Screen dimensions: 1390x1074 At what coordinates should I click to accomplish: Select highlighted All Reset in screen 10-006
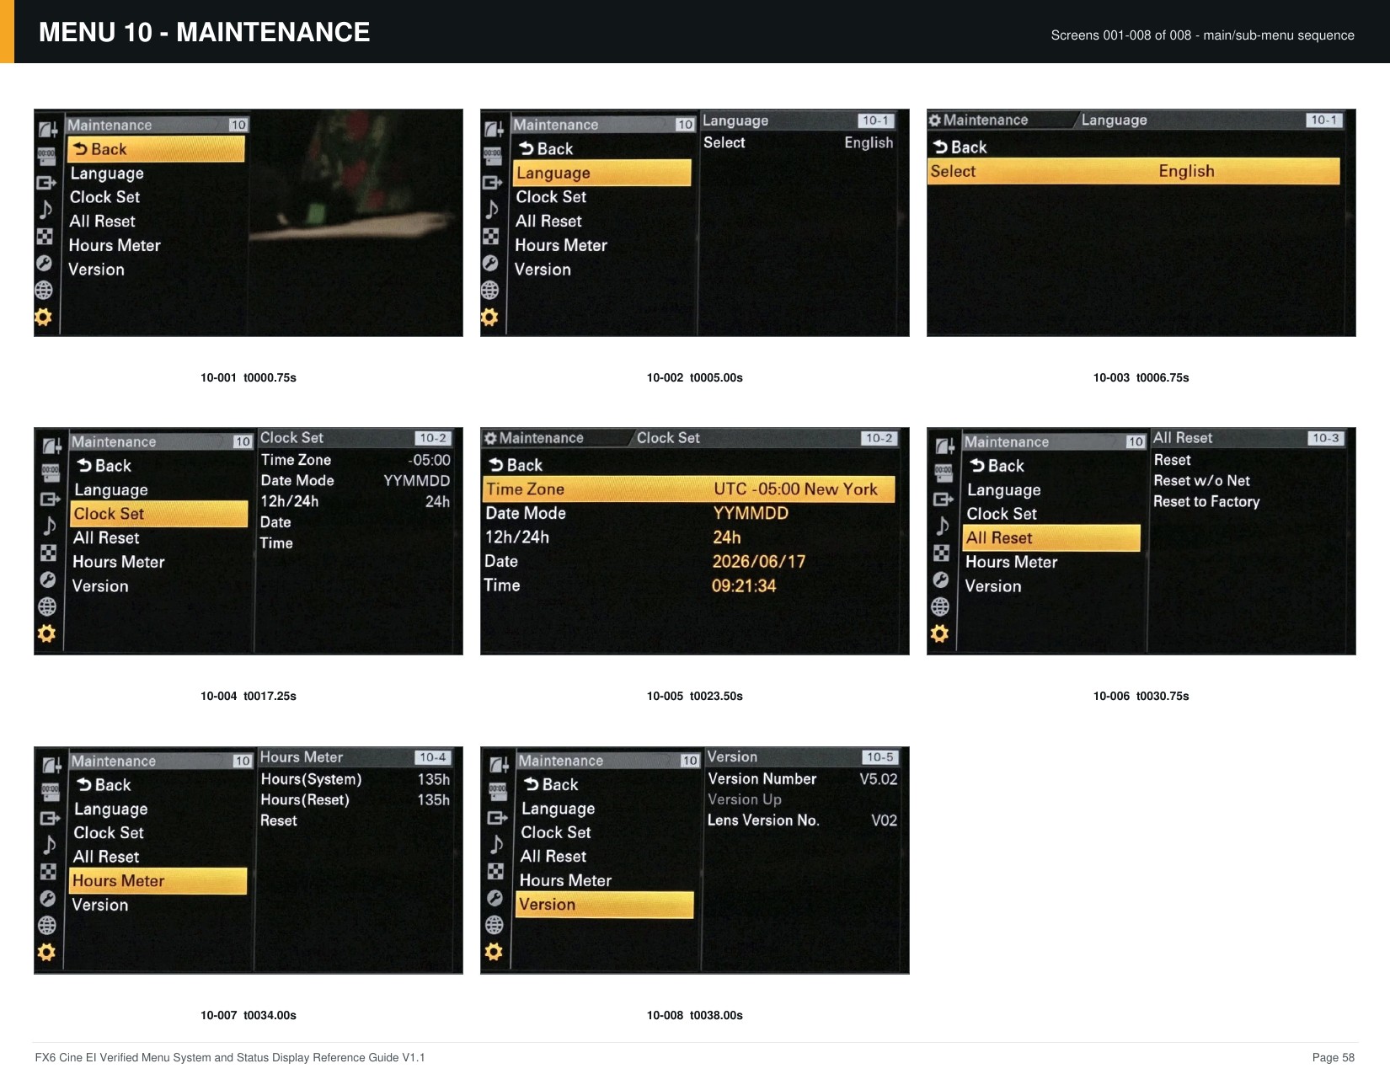point(1051,538)
